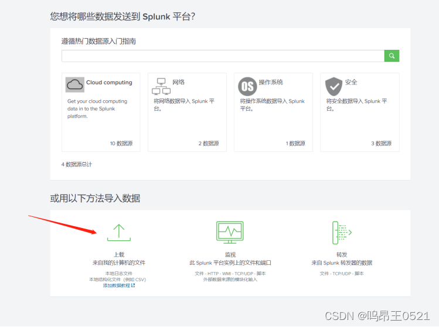
Task: Open the Cloud computing card title
Action: tap(109, 82)
